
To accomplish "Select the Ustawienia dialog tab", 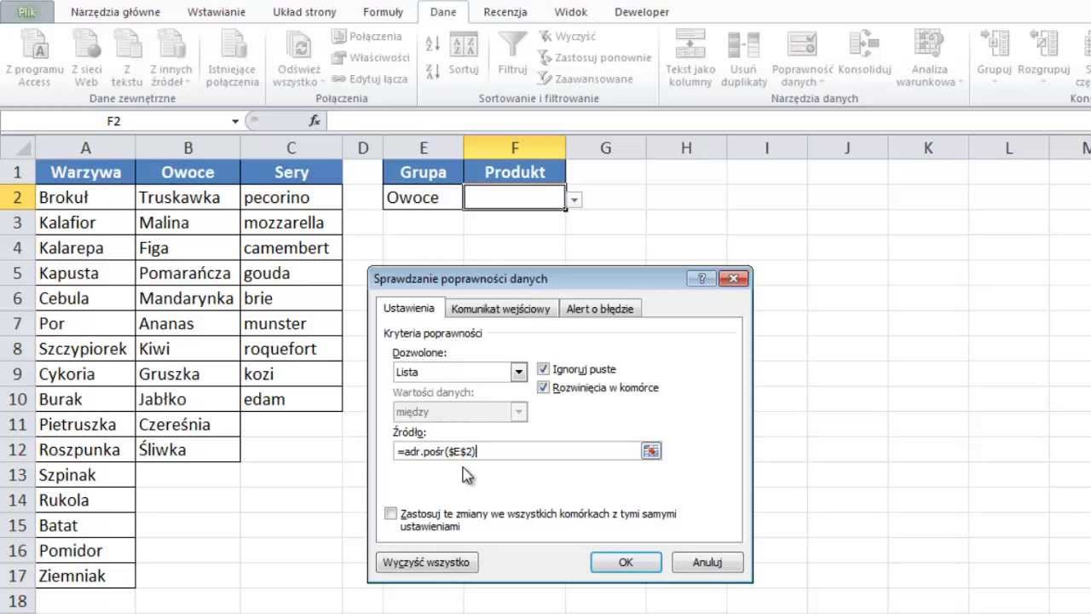I will [x=408, y=308].
